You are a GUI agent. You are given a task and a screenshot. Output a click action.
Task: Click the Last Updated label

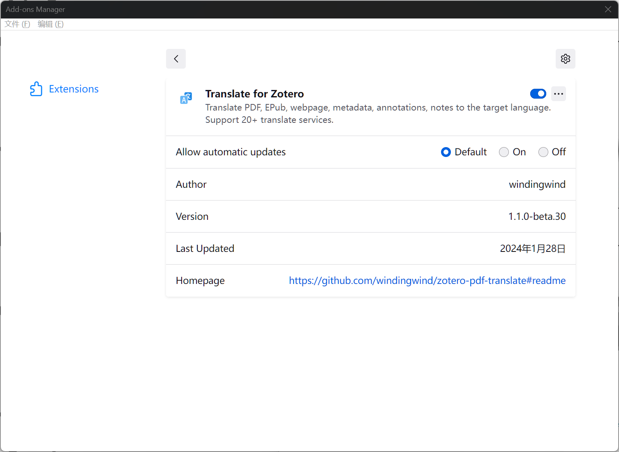coord(205,249)
